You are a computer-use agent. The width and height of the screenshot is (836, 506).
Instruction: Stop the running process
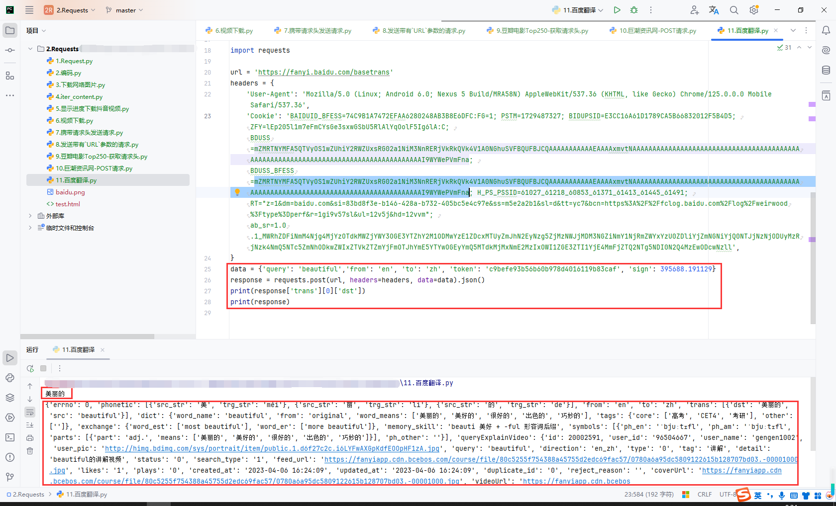pyautogui.click(x=43, y=368)
